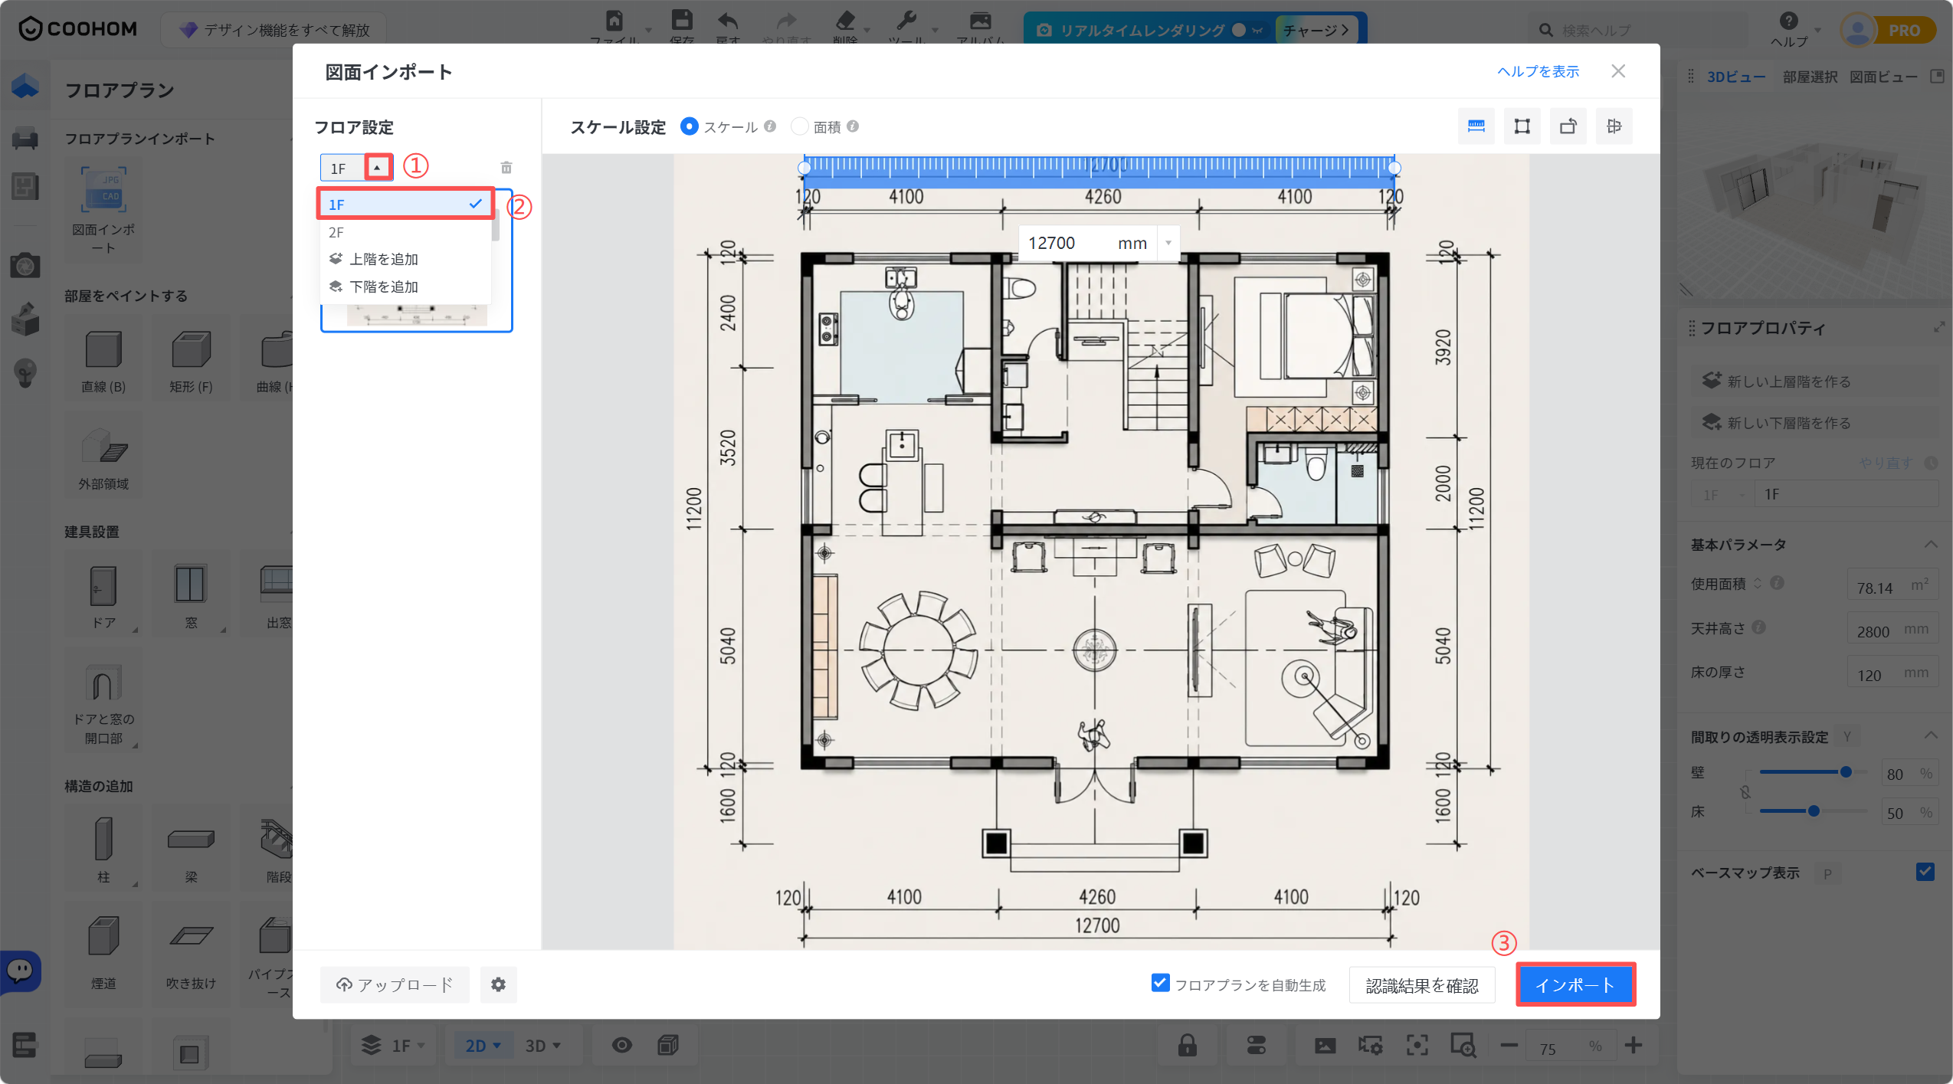Click the display toggles icon in bottom toolbar

click(1256, 1046)
